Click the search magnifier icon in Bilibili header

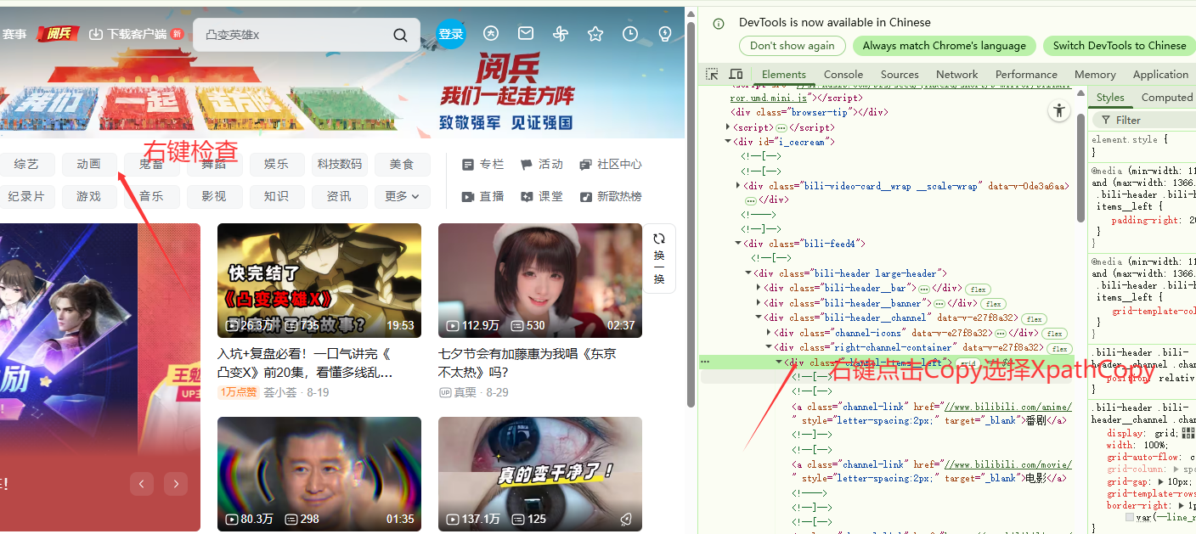click(x=400, y=35)
